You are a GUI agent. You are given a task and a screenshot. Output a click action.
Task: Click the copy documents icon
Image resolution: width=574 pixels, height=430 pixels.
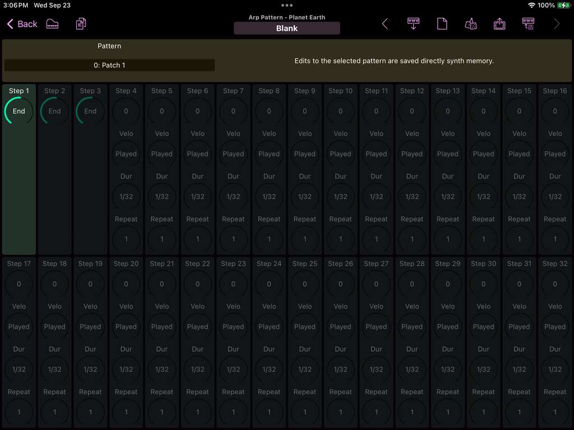point(81,24)
